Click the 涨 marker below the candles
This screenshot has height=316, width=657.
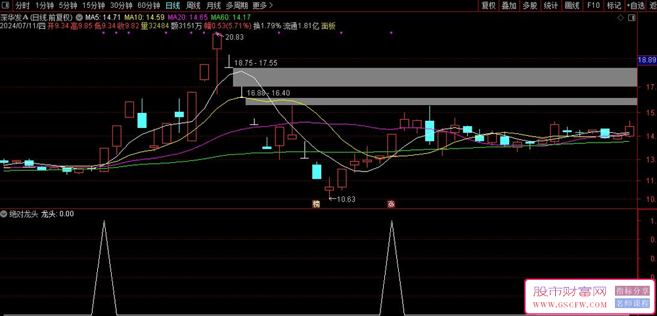(x=391, y=204)
